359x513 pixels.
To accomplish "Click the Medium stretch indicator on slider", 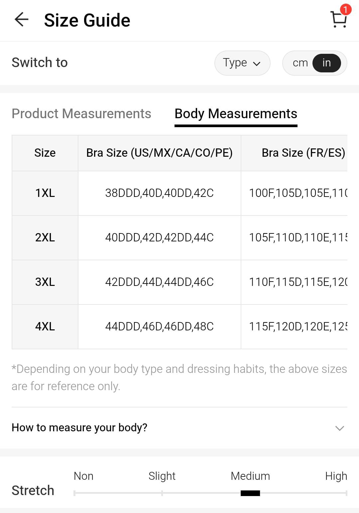I will [250, 493].
